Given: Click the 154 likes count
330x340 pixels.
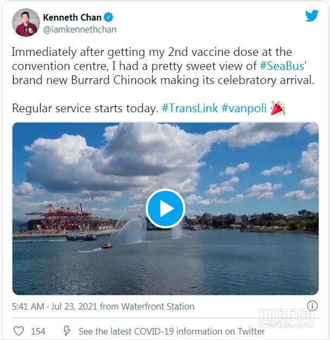Looking at the screenshot, I should click(38, 331).
